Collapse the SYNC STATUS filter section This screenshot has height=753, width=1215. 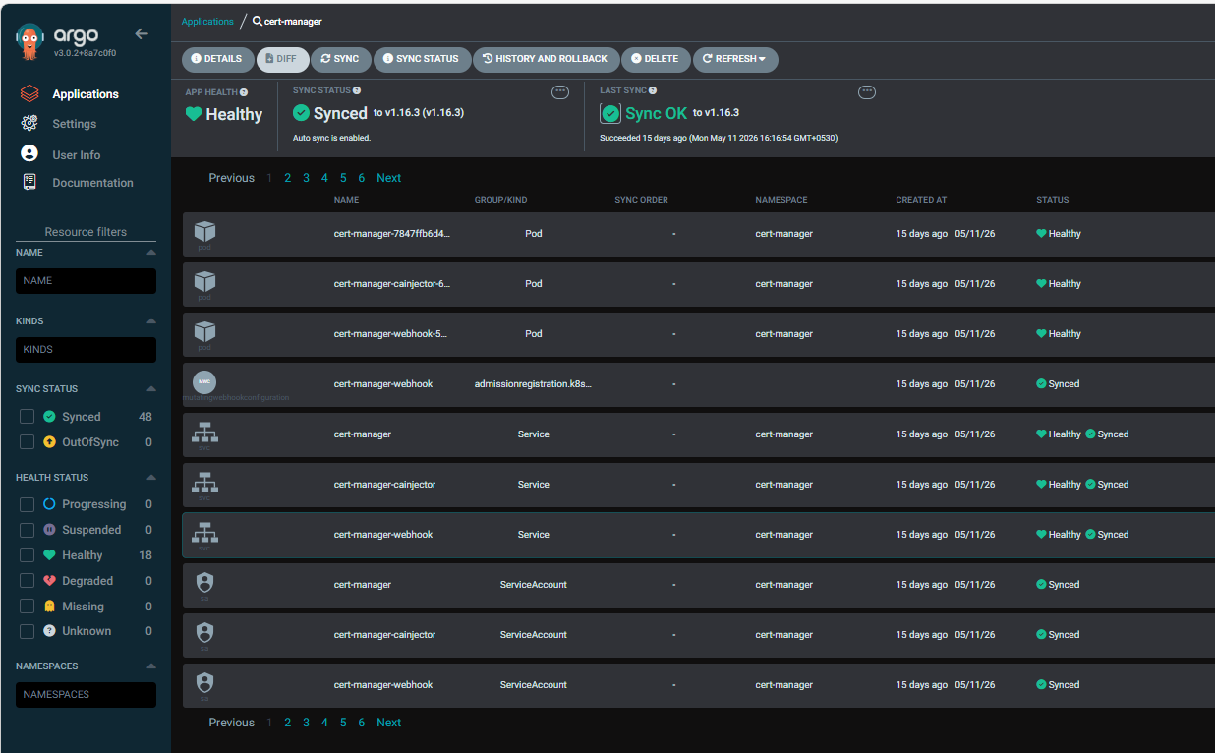[x=151, y=389]
